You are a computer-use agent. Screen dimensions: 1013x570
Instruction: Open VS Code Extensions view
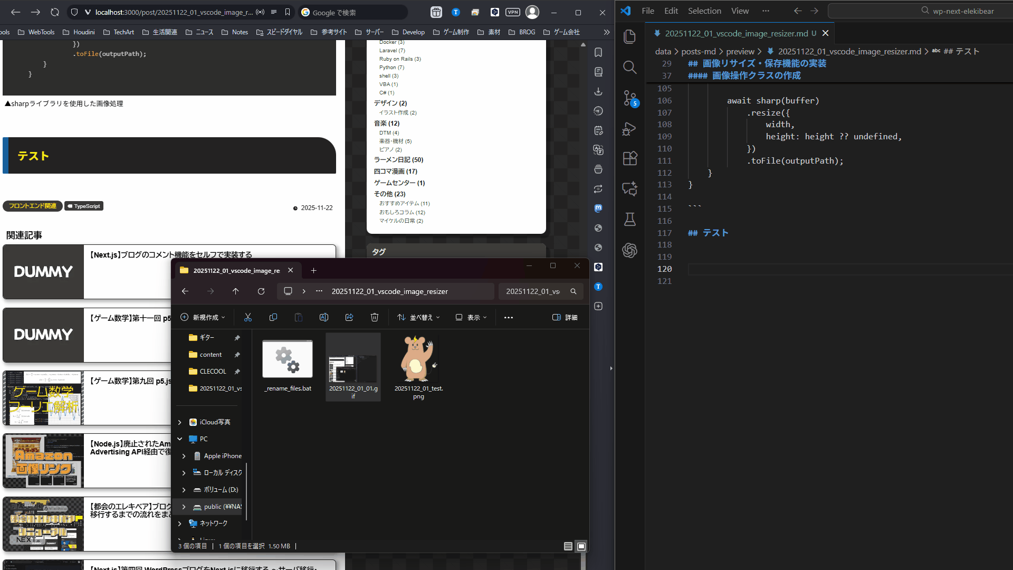(629, 158)
